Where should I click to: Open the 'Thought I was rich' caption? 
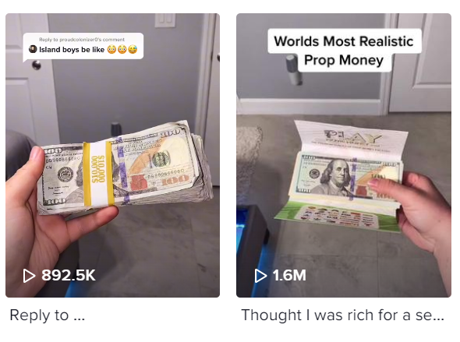click(x=342, y=316)
